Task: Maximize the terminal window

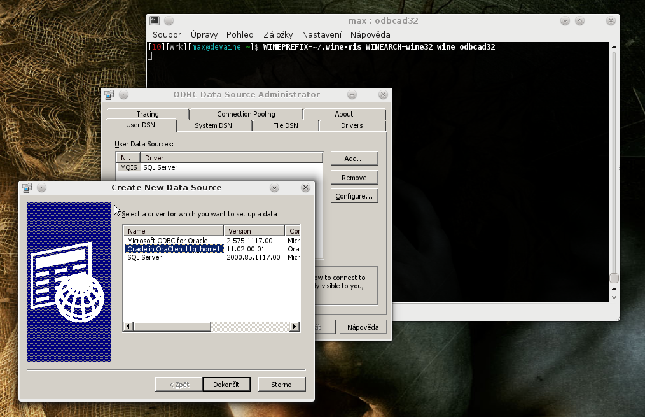Action: (579, 20)
